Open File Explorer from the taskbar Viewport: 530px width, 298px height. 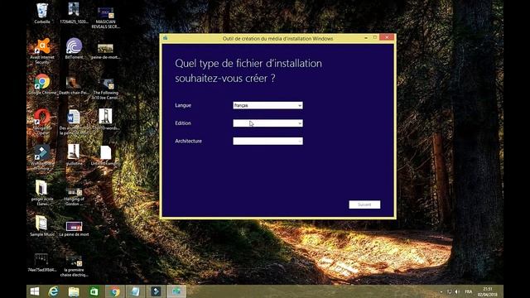74,291
